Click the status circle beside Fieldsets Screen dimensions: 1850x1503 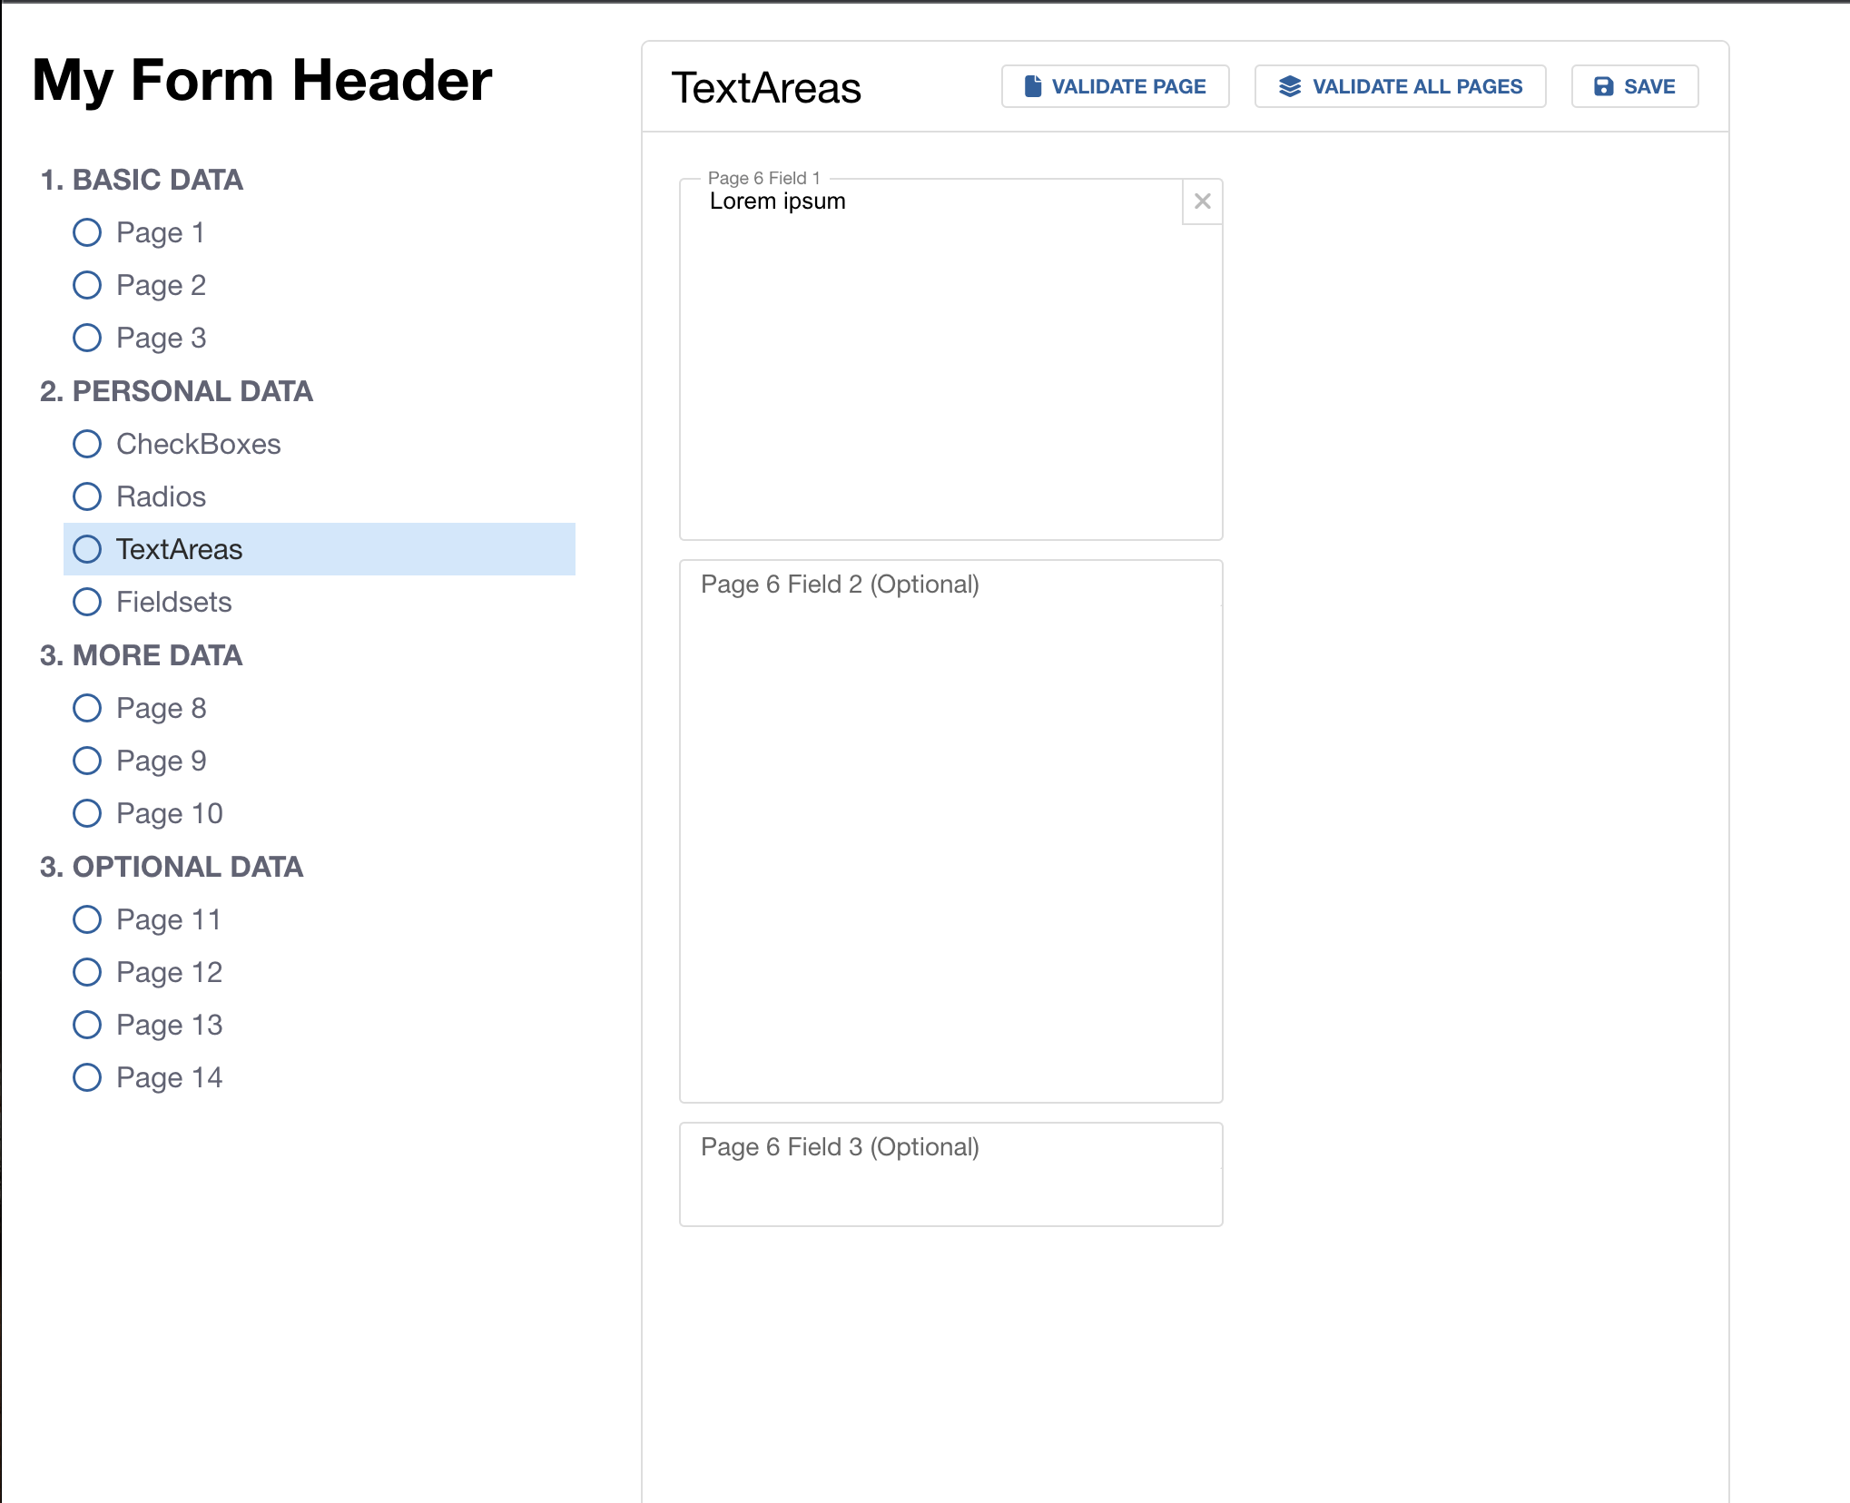point(87,602)
